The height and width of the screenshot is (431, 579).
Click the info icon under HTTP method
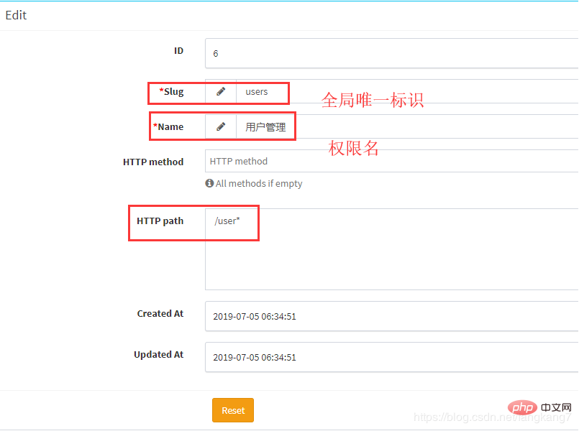209,184
